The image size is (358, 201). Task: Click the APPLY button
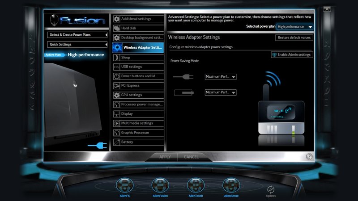165,157
